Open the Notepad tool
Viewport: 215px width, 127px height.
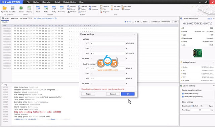pyautogui.click(x=115, y=9)
